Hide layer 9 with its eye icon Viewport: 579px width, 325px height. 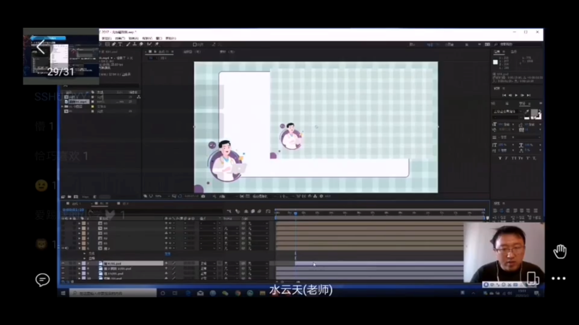(x=63, y=274)
